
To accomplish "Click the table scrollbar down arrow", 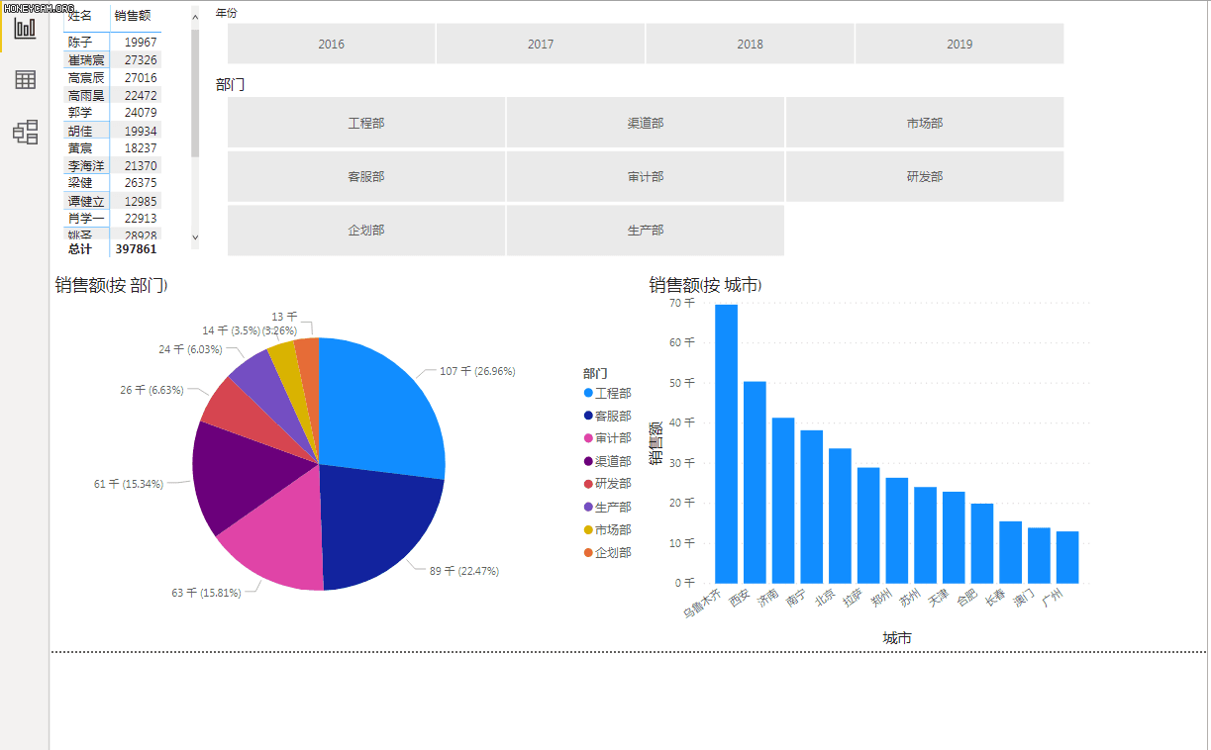I will click(x=195, y=237).
